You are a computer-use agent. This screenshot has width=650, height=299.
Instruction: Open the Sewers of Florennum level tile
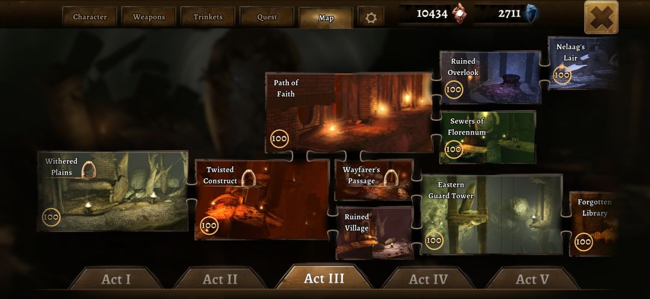487,137
